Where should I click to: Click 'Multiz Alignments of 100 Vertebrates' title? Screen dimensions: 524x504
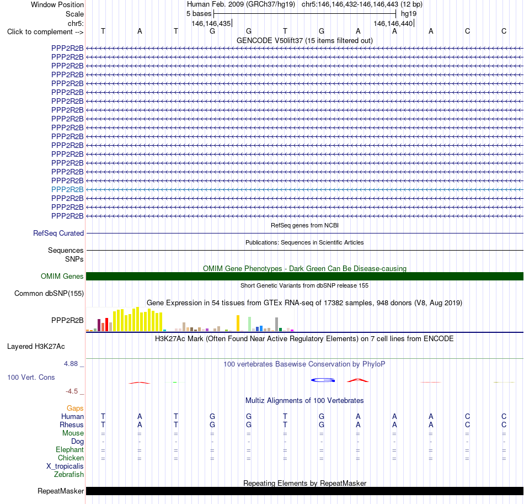click(x=304, y=400)
